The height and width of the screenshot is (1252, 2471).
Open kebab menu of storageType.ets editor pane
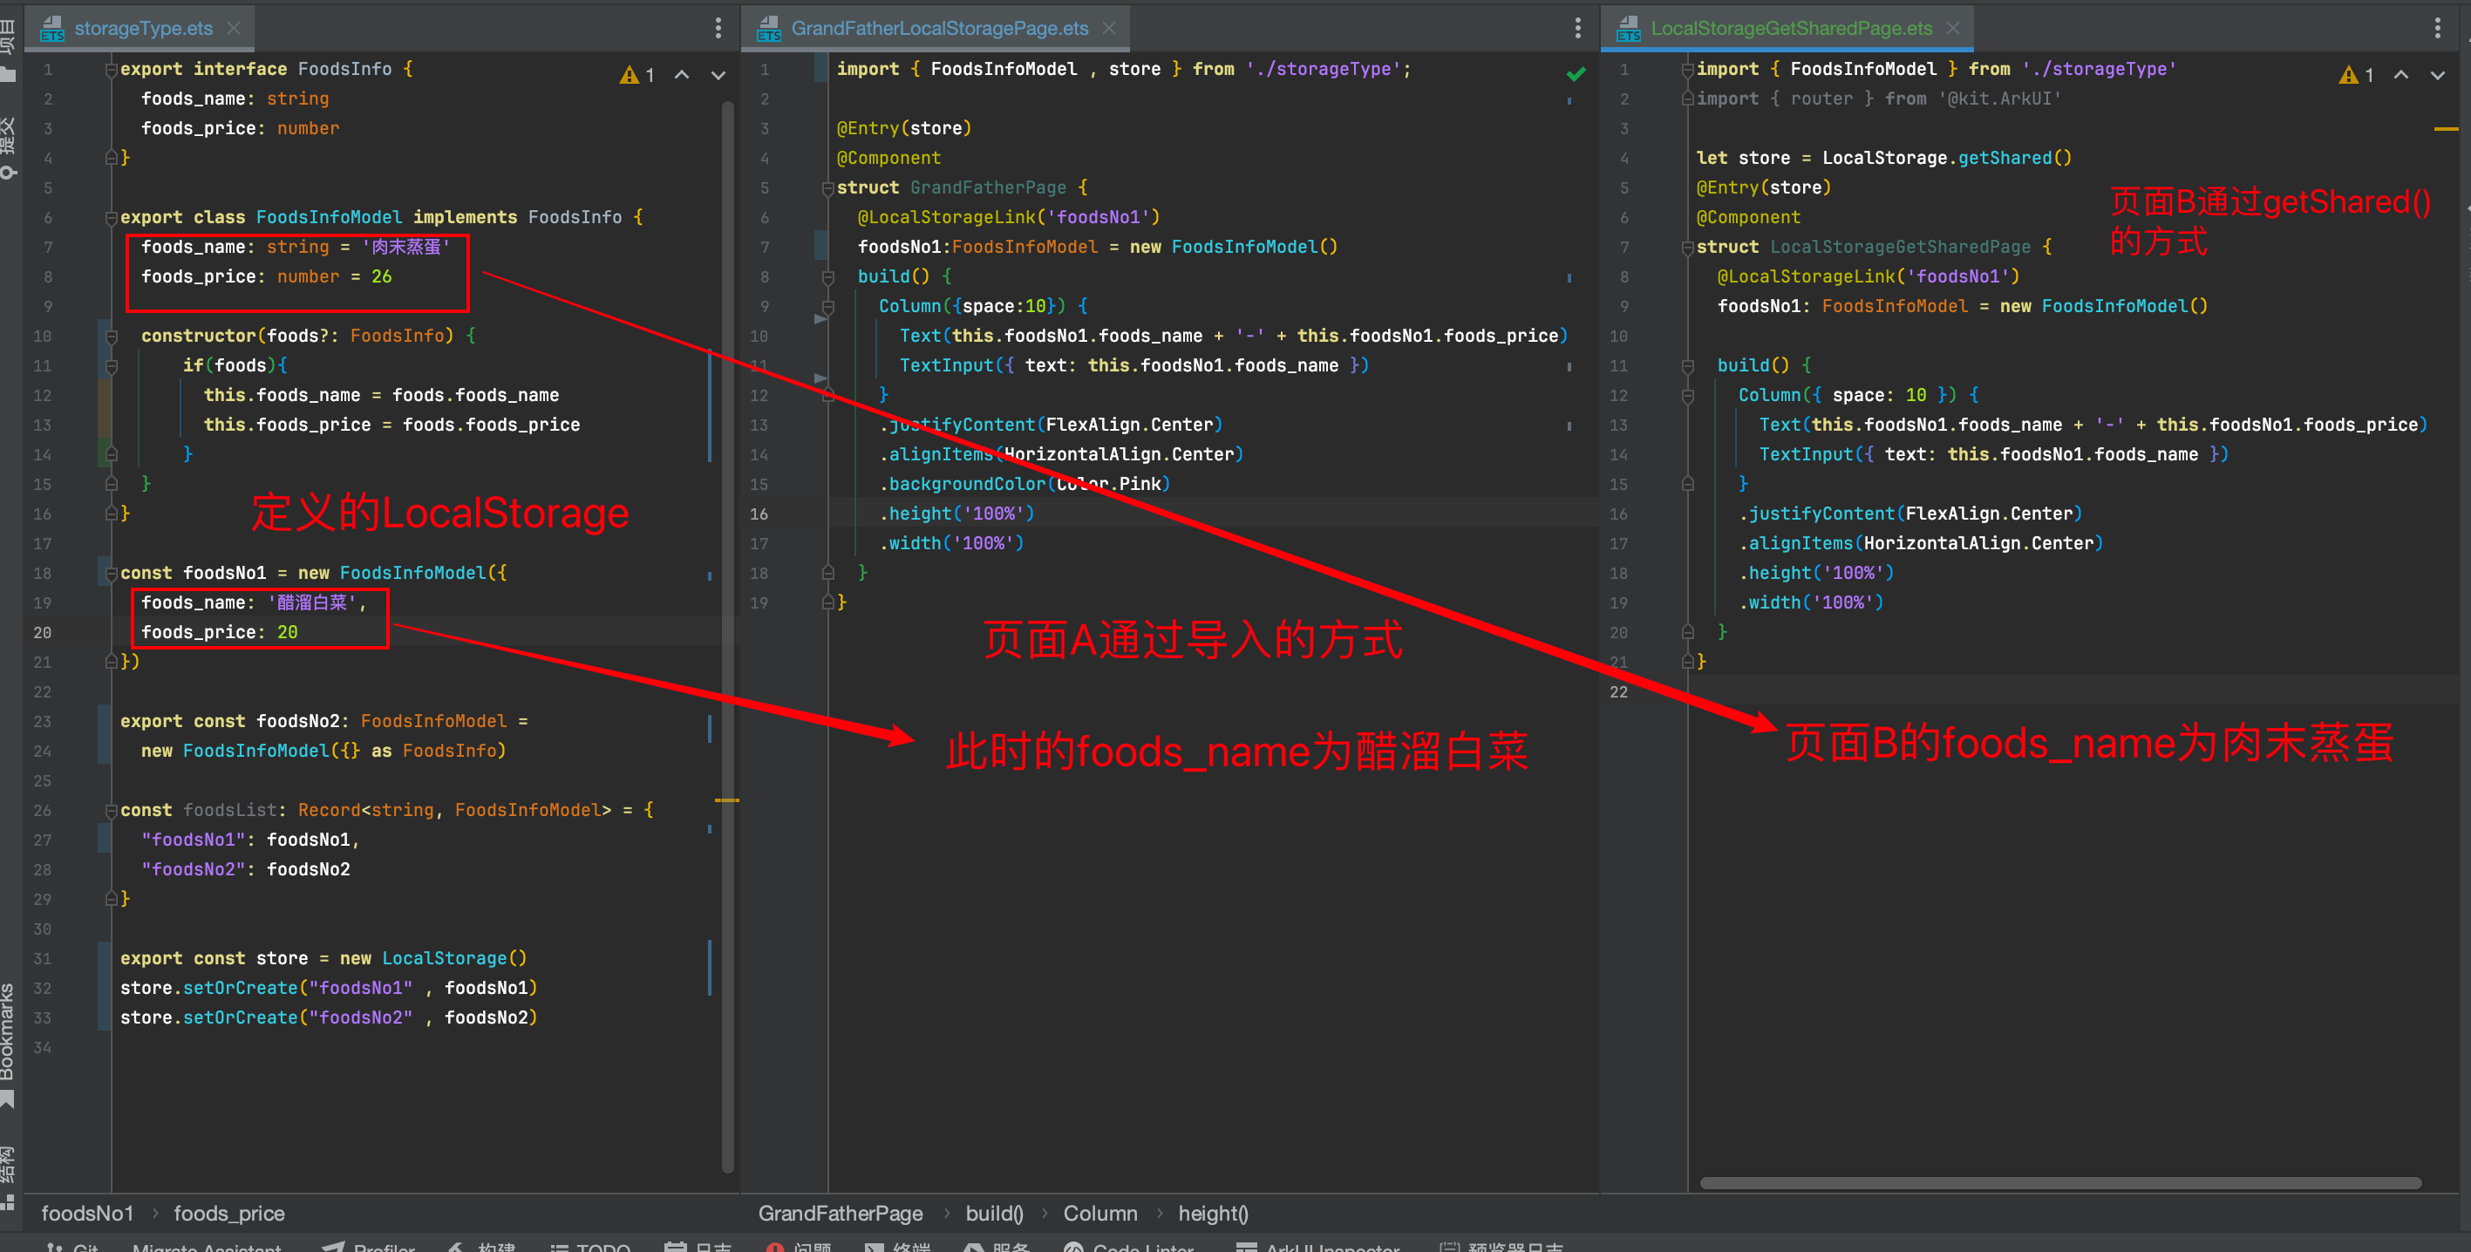[718, 28]
